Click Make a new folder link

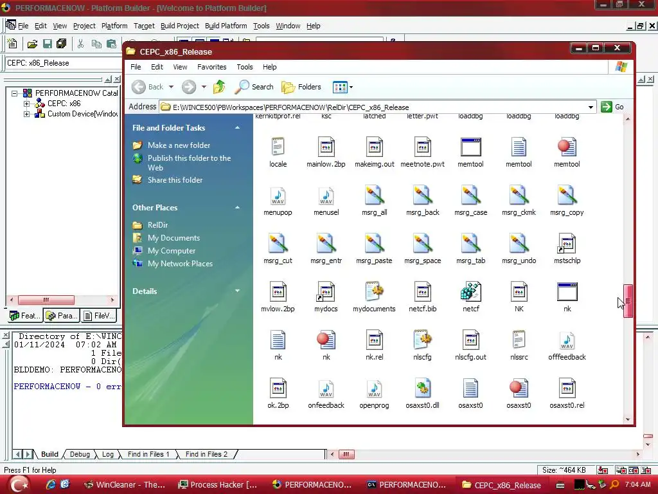coord(179,145)
